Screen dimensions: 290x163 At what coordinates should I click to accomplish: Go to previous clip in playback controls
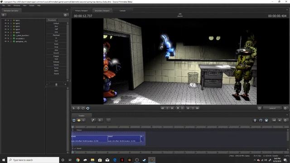pyautogui.click(x=167, y=108)
